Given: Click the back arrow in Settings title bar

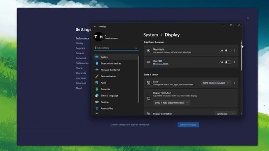Looking at the screenshot, I should [x=95, y=26].
